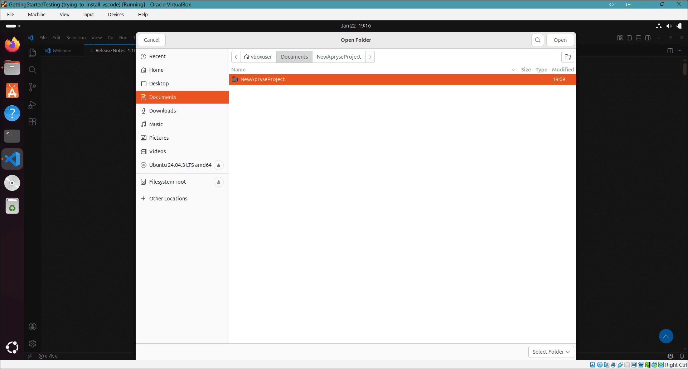Open Firefox from the Ubuntu dock
Viewport: 688px width, 369px height.
[12, 45]
